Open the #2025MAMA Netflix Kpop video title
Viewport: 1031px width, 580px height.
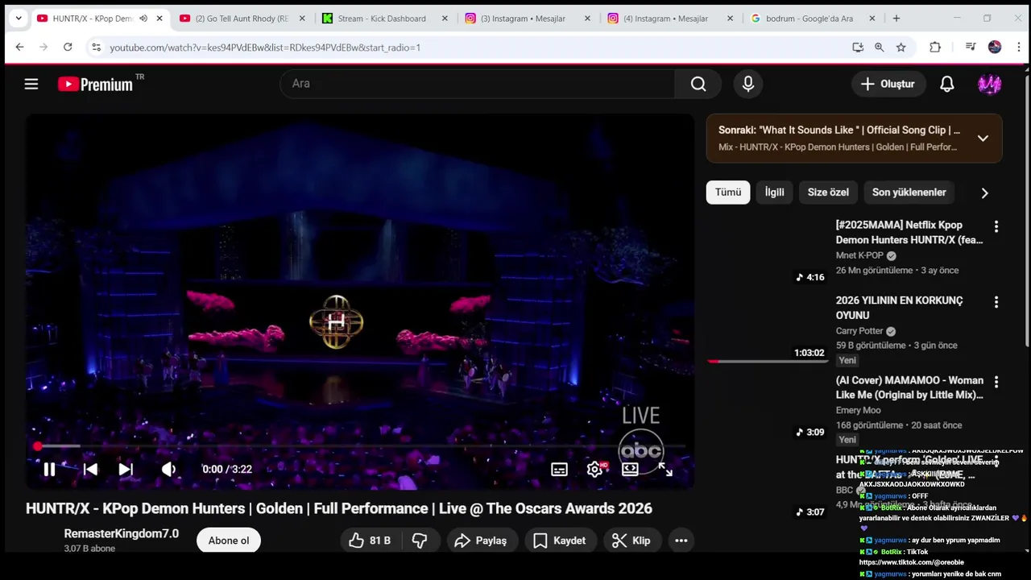click(909, 233)
